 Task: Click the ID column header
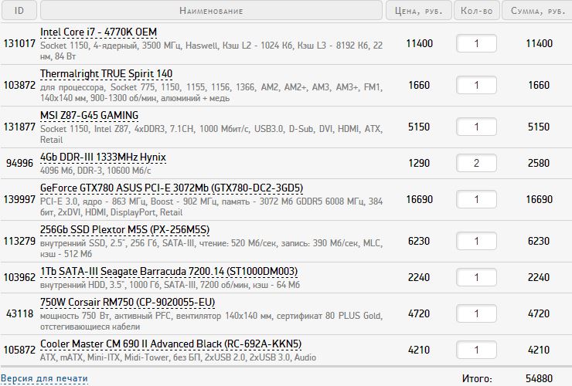pyautogui.click(x=19, y=10)
